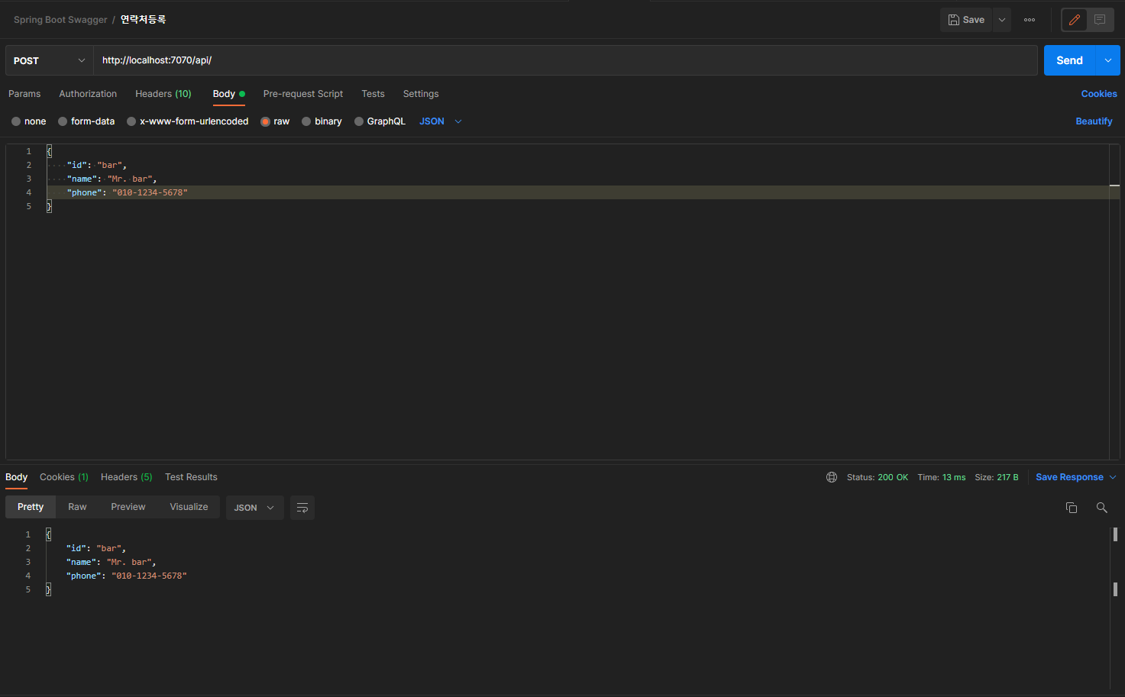Image resolution: width=1125 pixels, height=697 pixels.
Task: Expand the Send options arrow
Action: (x=1108, y=60)
